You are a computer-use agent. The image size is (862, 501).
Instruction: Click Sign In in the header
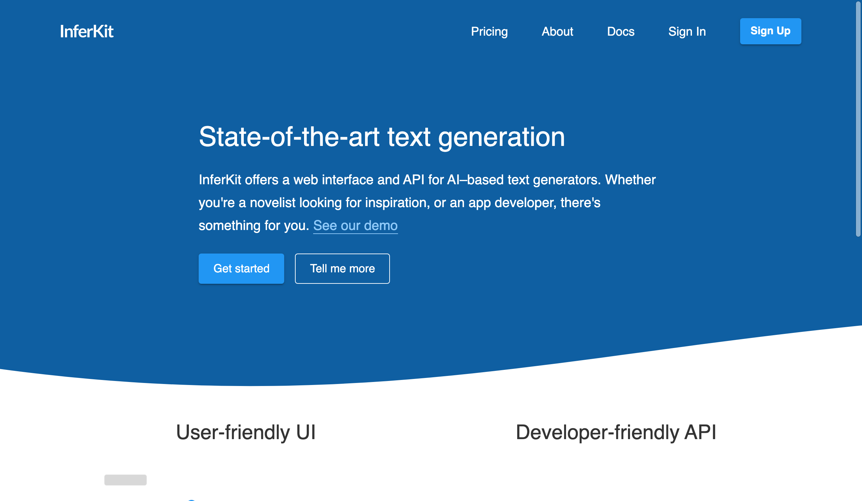[x=687, y=31]
